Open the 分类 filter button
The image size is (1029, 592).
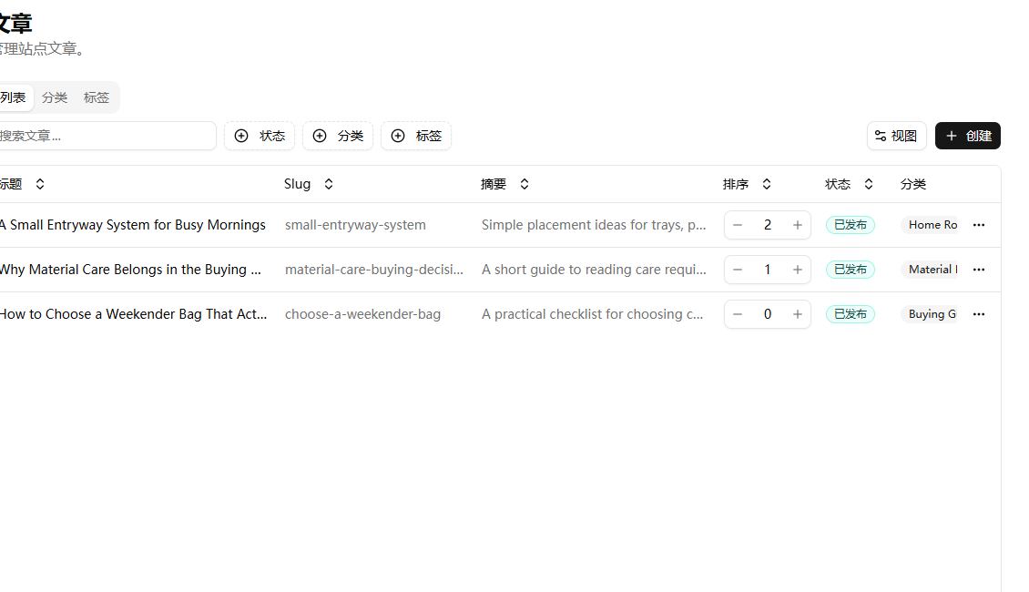(337, 136)
